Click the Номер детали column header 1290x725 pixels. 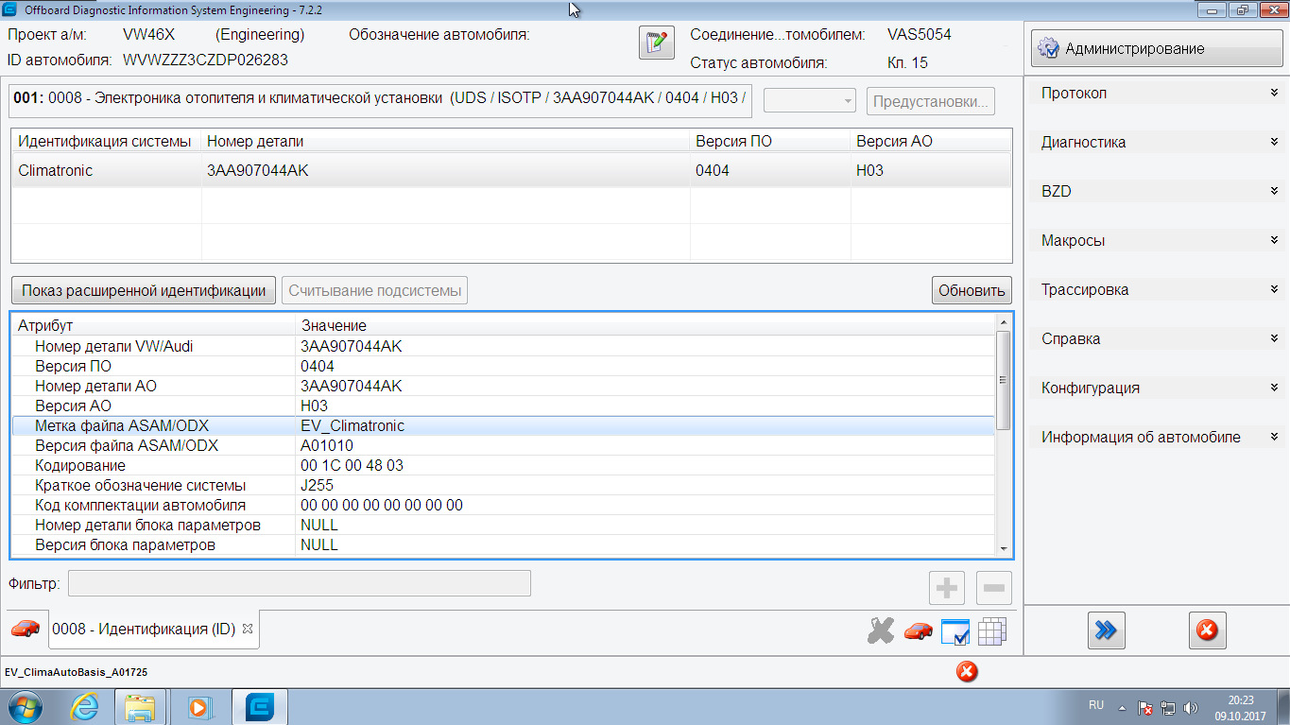tap(446, 142)
